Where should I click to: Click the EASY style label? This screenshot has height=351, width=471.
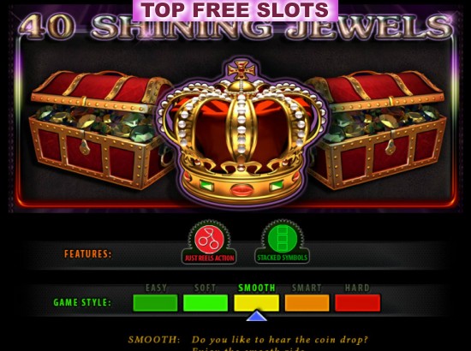(156, 288)
